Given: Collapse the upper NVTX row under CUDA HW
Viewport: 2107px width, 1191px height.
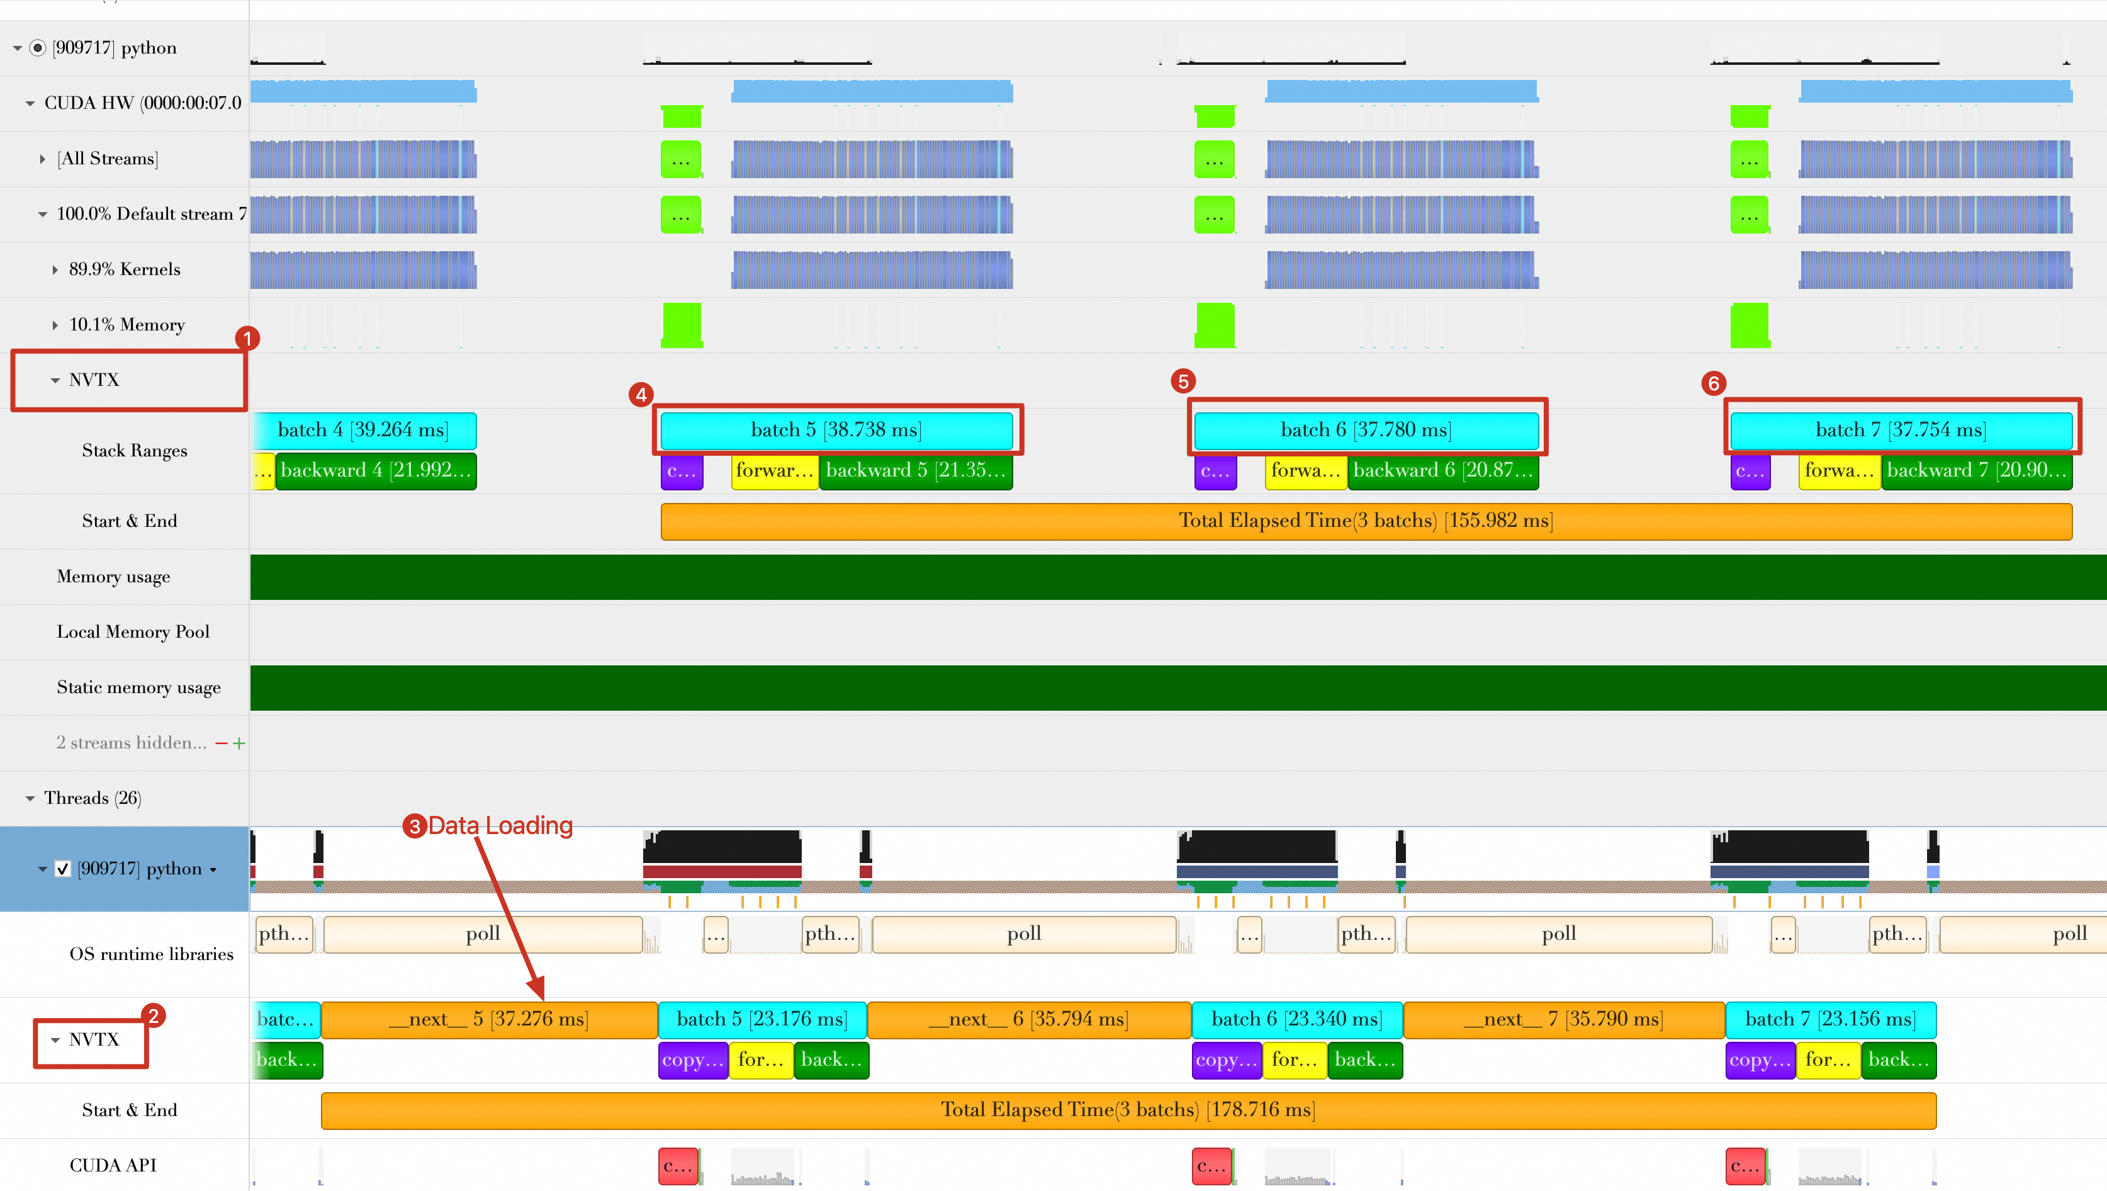Looking at the screenshot, I should [x=55, y=380].
